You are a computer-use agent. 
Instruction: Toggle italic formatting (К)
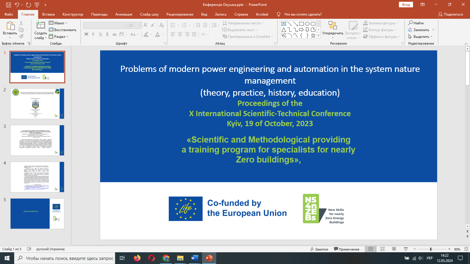coord(93,34)
